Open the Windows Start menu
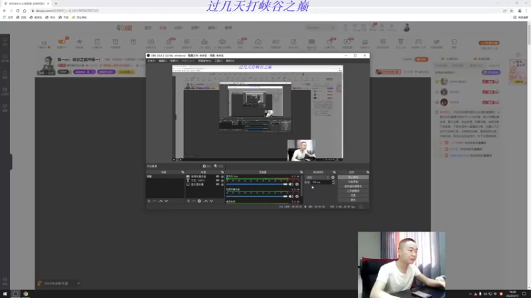 (x=5, y=294)
